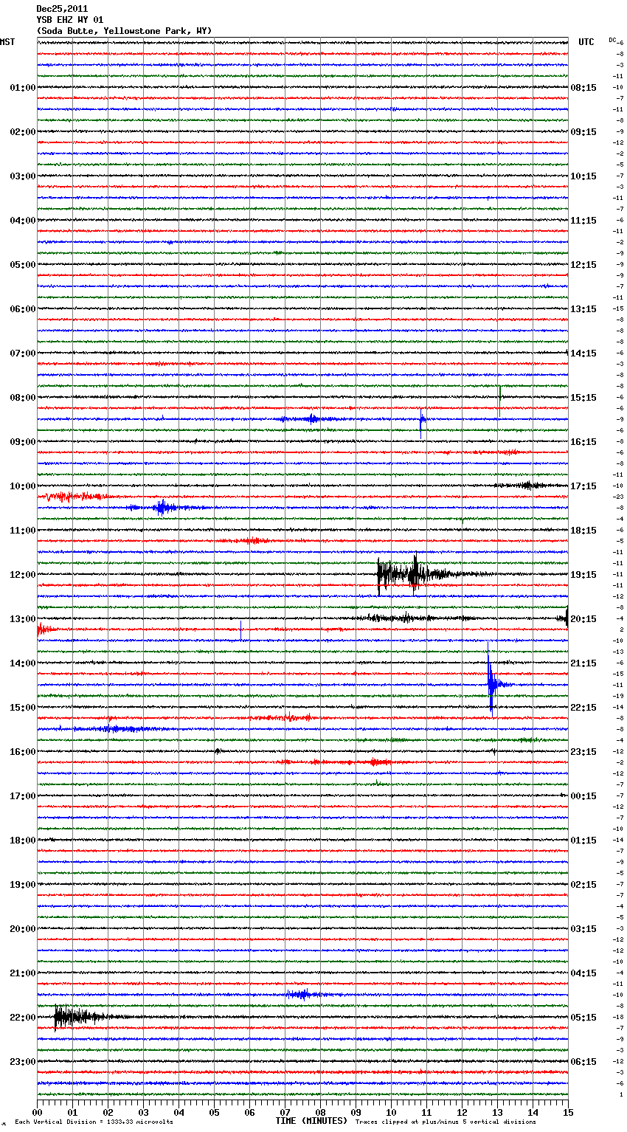The width and height of the screenshot is (627, 1132).
Task: Select the 23:00 MST time label
Action: [x=23, y=1062]
